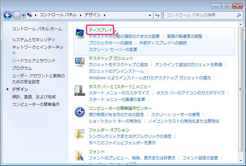Image resolution: width=246 pixels, height=166 pixels.
Task: Click すべてのファイルとフォルダーを表示 link
Action: point(122,143)
